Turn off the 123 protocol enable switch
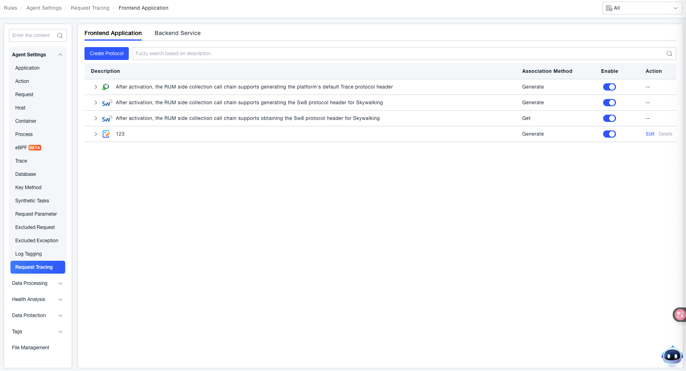 (609, 134)
